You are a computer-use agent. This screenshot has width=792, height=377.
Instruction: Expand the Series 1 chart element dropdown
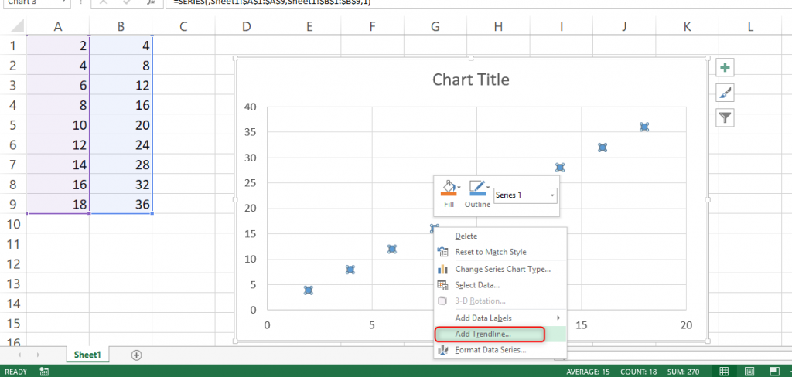(x=553, y=196)
